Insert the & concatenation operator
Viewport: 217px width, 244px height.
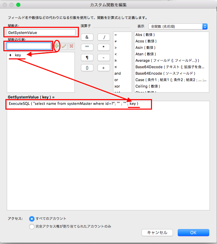[x=87, y=37]
